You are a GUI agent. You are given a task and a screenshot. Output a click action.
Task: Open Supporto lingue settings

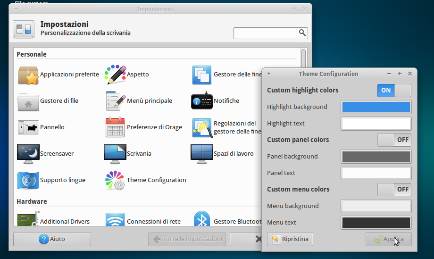51,180
